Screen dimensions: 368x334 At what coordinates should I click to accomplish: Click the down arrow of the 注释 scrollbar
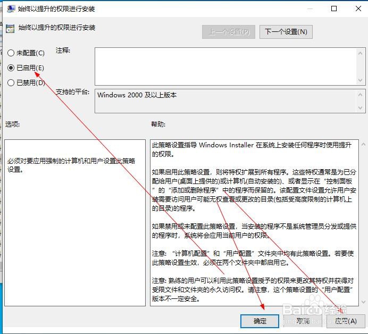point(360,80)
